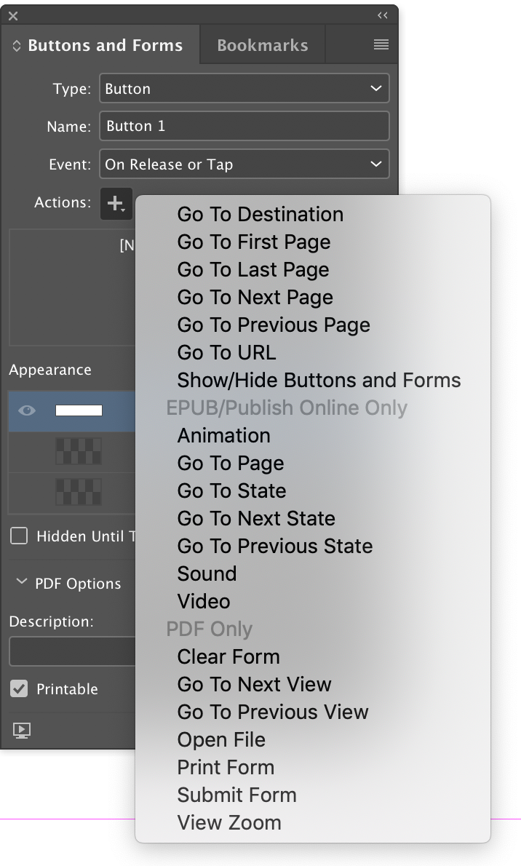The height and width of the screenshot is (866, 521).
Task: Open the Event dropdown On Release or Tap
Action: point(244,164)
